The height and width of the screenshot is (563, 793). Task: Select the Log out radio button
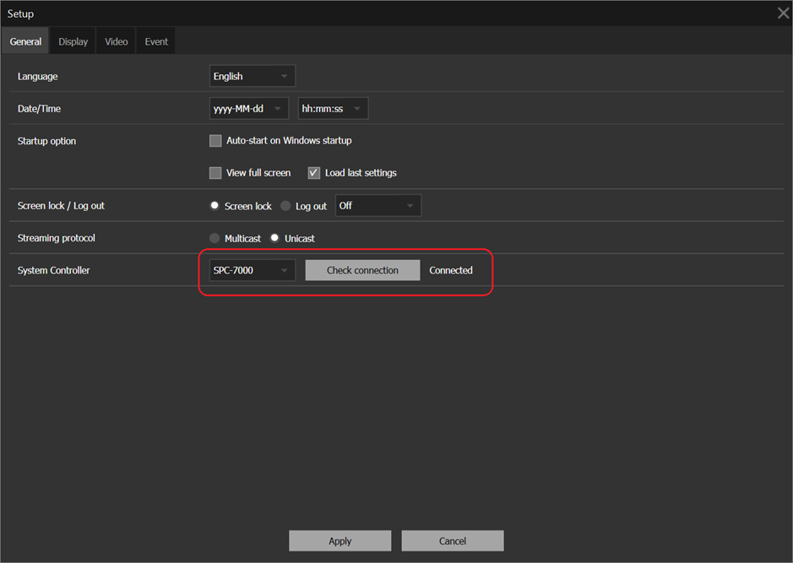point(285,206)
